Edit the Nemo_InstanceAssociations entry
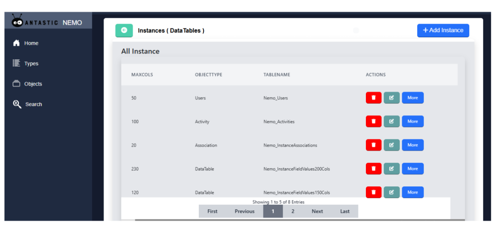This screenshot has height=233, width=496. [x=391, y=145]
